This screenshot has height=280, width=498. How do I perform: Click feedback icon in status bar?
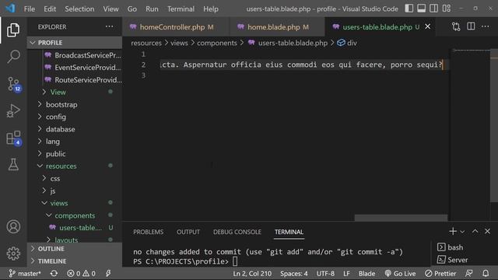point(468,273)
